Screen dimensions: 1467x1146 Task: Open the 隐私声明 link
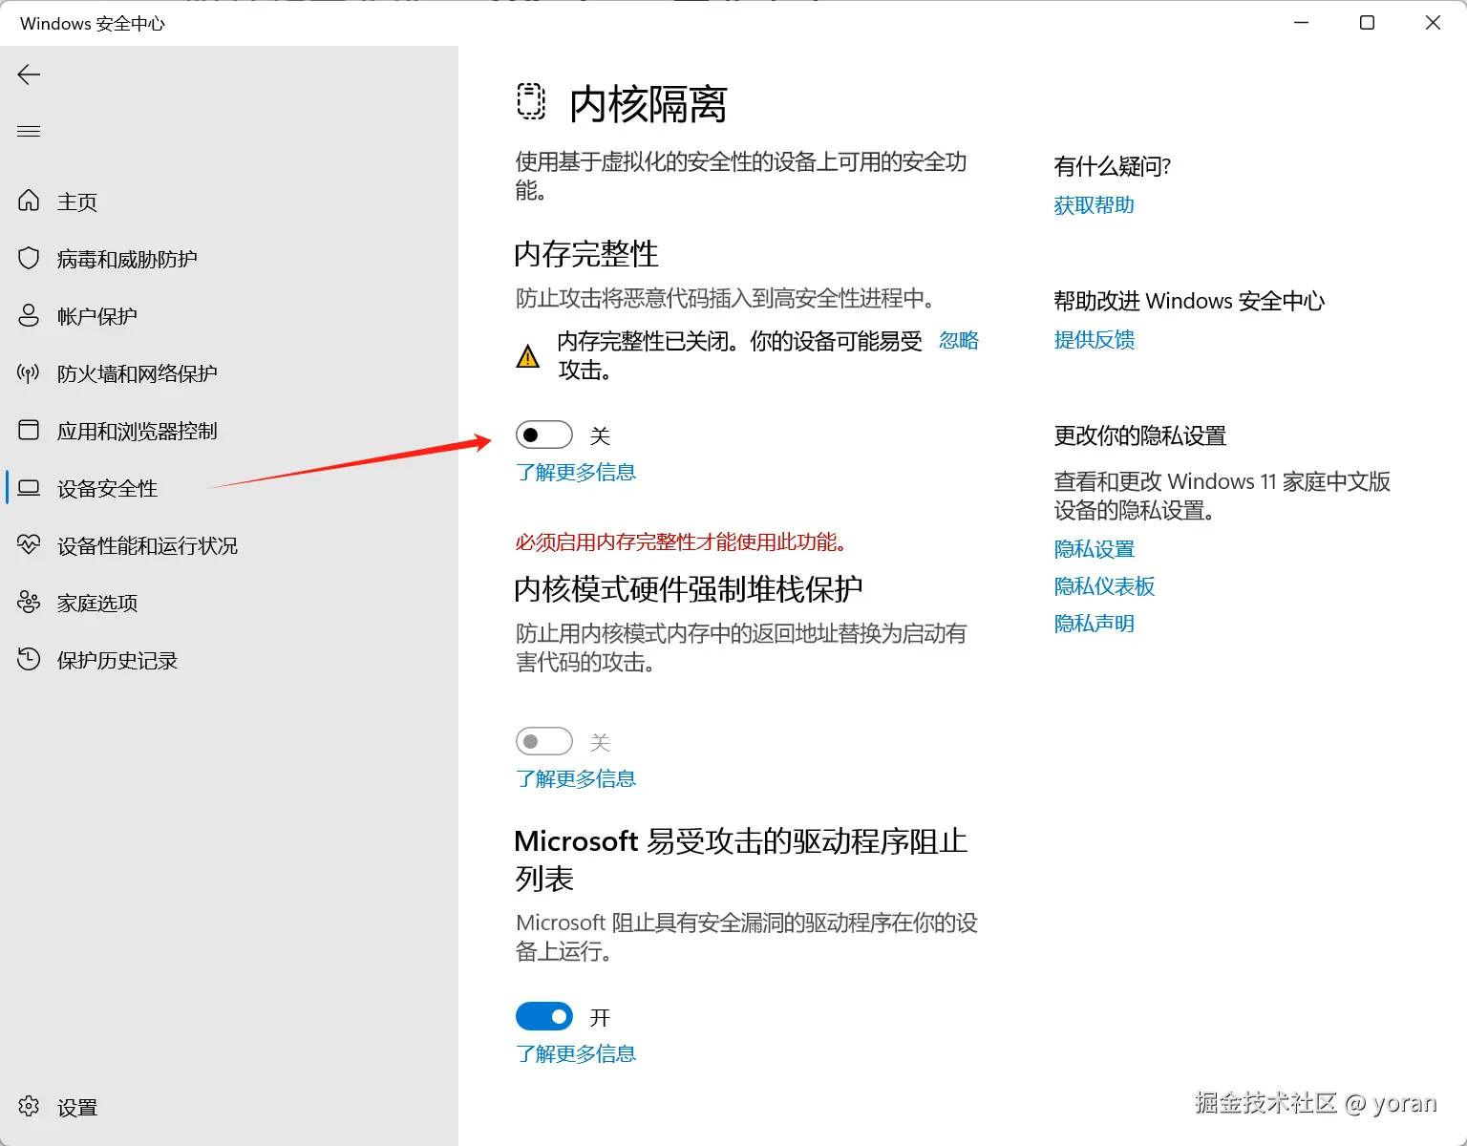point(1095,624)
